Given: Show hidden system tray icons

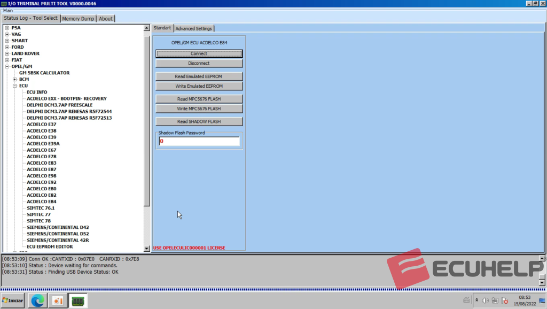Looking at the screenshot, I should coord(476,300).
